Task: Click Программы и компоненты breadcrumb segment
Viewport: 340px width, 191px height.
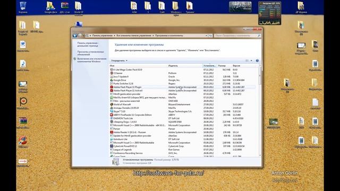Action: click(x=169, y=36)
